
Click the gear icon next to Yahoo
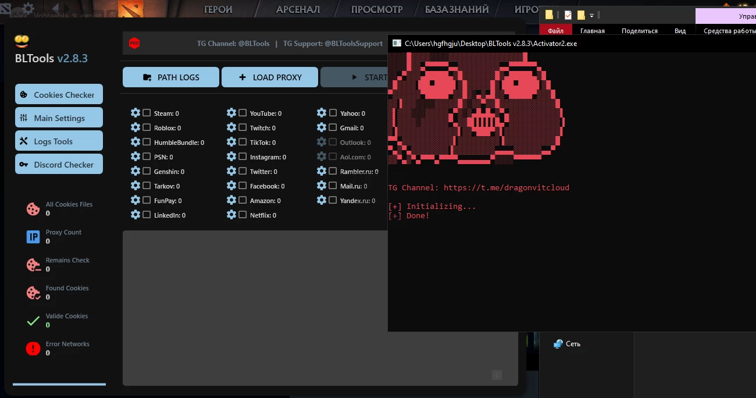[322, 113]
